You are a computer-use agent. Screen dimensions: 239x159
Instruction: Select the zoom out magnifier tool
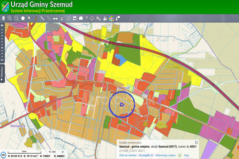[x=16, y=18]
